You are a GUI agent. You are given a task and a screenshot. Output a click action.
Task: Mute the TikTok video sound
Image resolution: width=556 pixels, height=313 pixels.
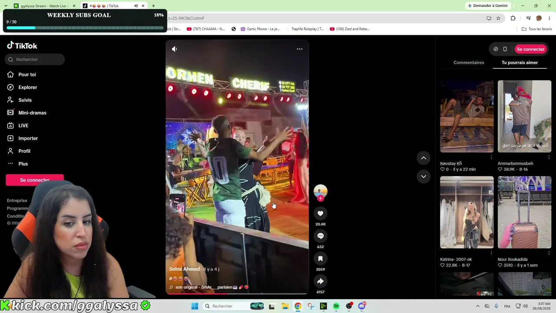(x=174, y=49)
